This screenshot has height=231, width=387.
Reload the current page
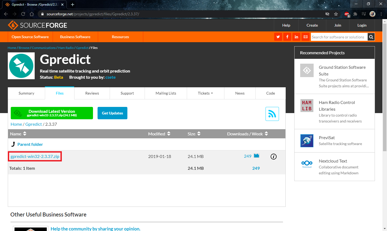click(23, 14)
